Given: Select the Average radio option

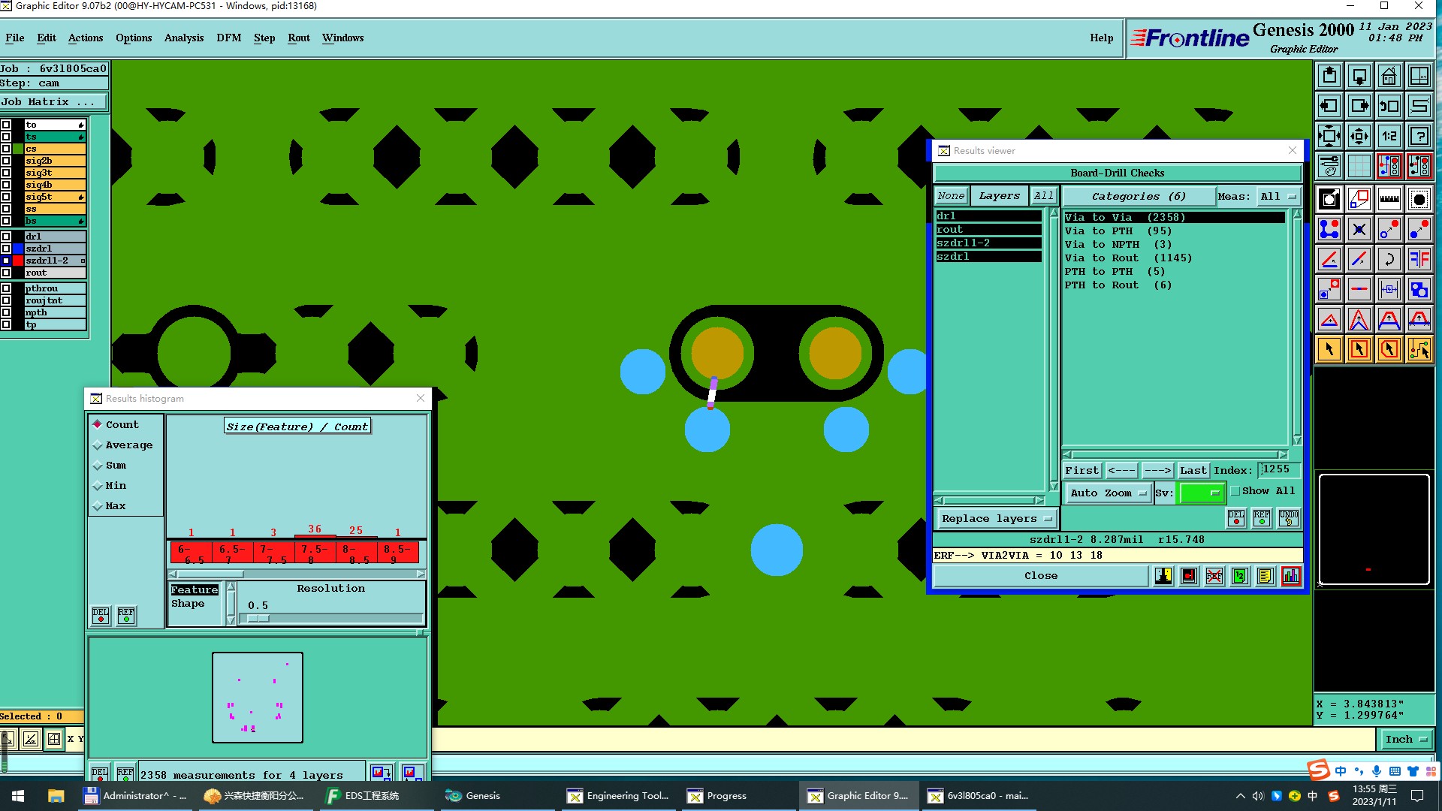Looking at the screenshot, I should click(x=98, y=445).
